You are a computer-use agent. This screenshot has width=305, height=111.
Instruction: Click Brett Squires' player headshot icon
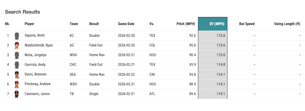[17, 36]
